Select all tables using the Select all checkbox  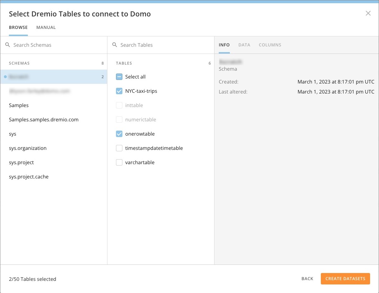pyautogui.click(x=119, y=77)
